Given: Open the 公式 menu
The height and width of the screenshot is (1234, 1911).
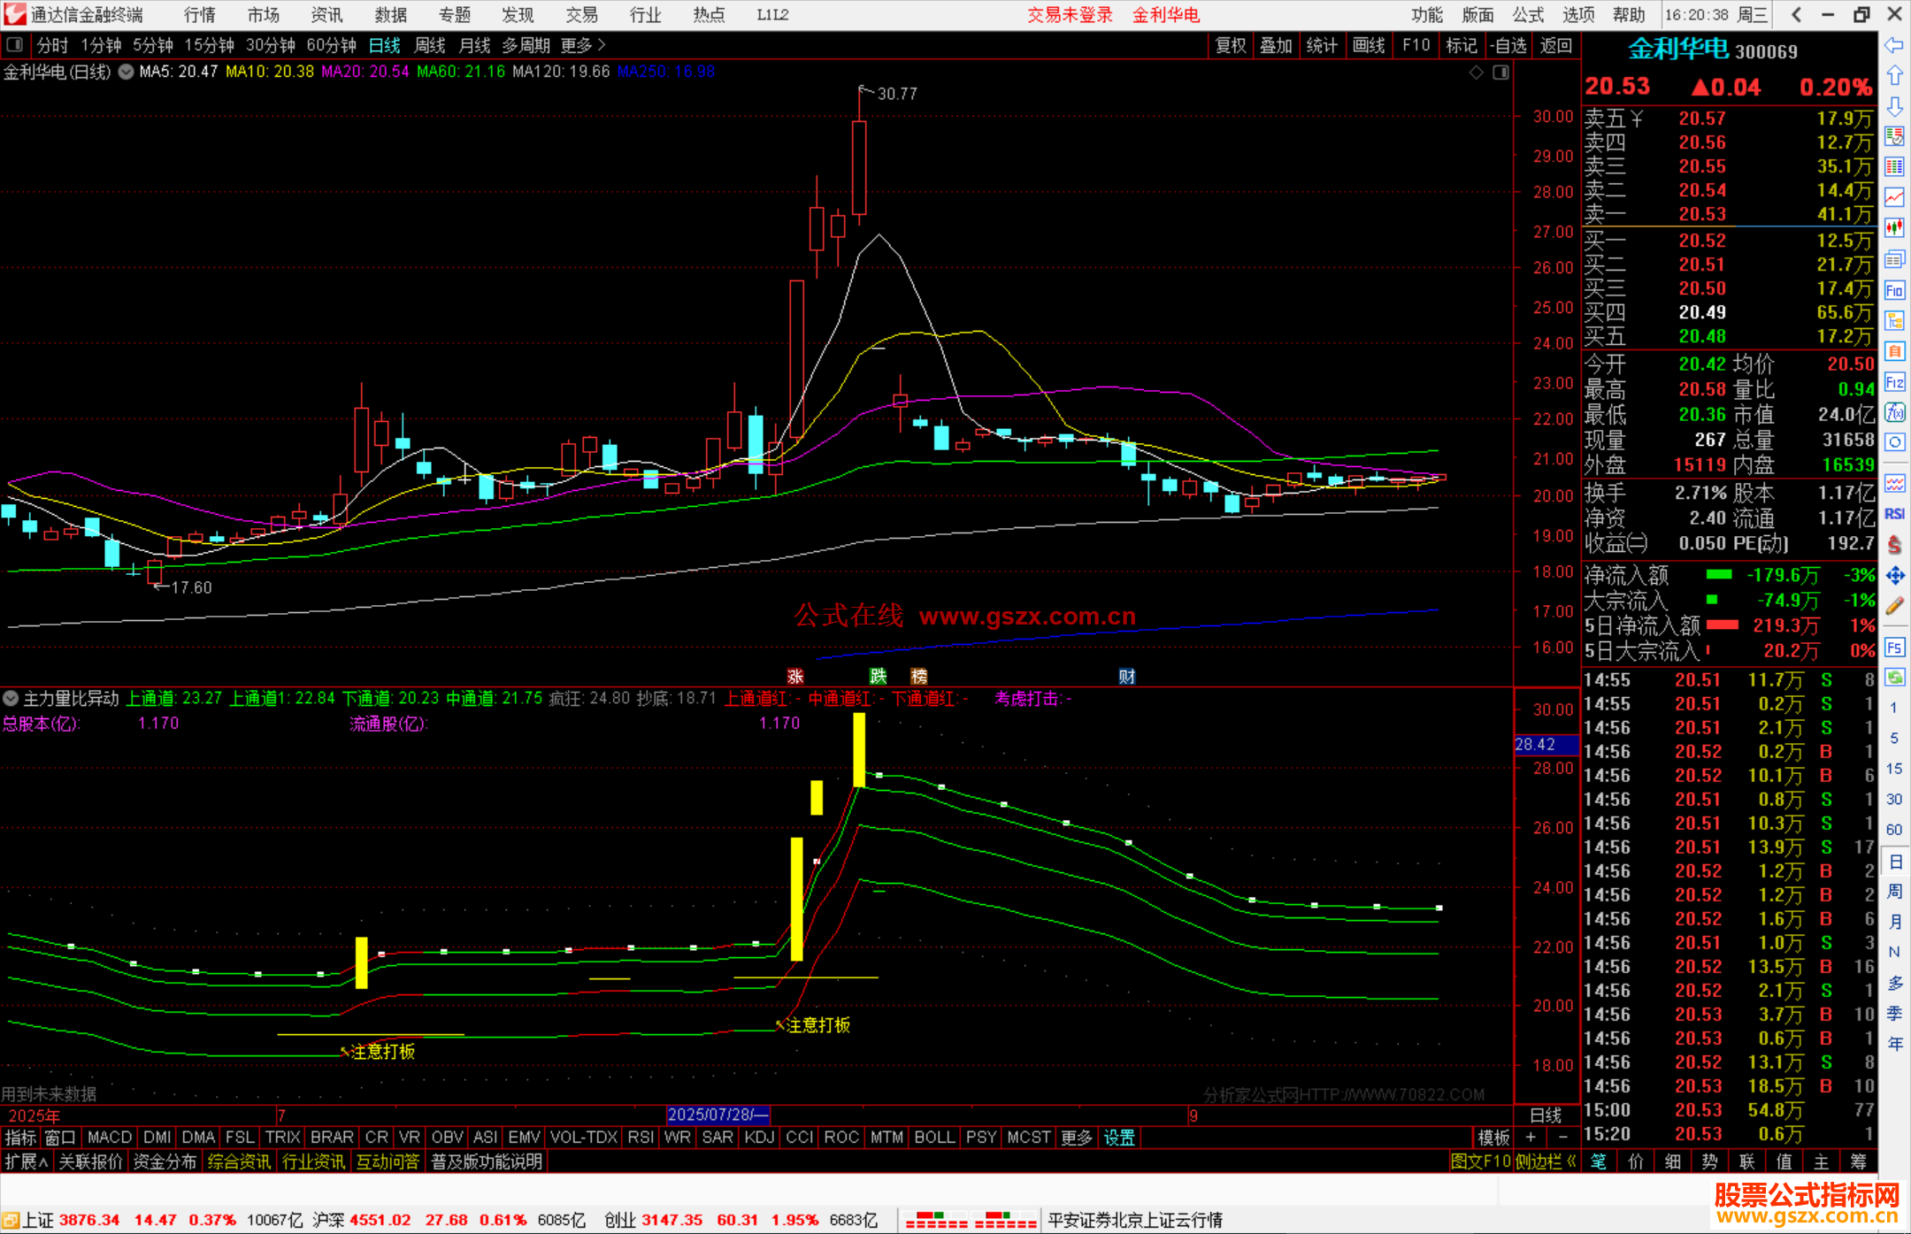Looking at the screenshot, I should click(x=1528, y=14).
